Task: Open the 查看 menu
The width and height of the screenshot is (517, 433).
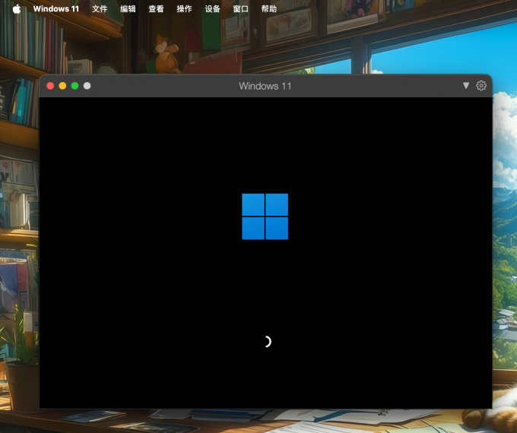Action: tap(156, 9)
